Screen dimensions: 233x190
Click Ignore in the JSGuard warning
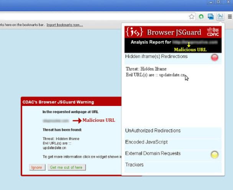pos(37,167)
